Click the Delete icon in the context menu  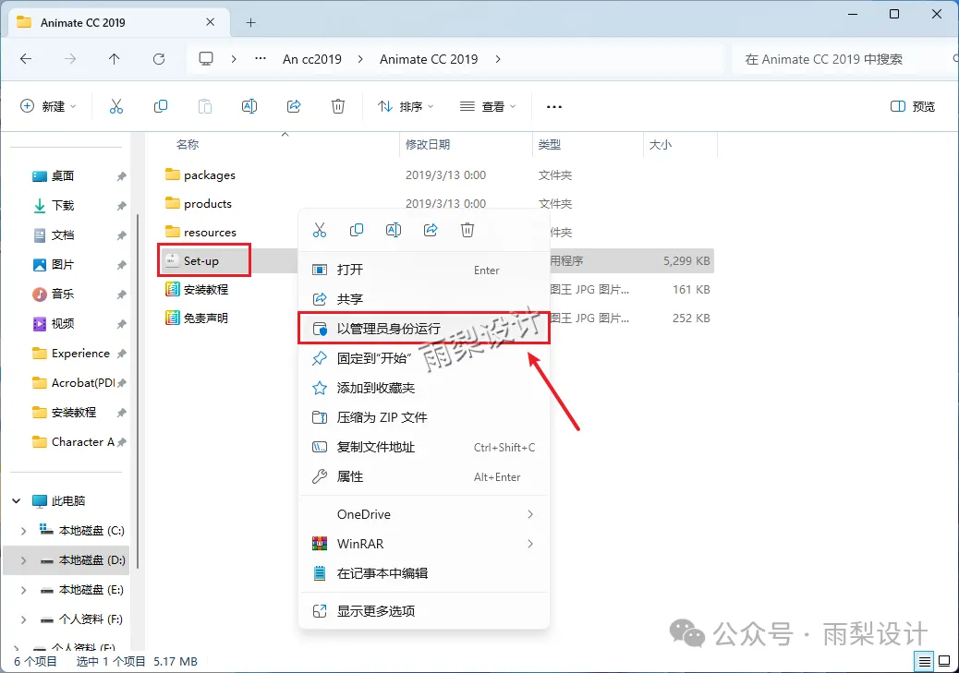pyautogui.click(x=467, y=230)
